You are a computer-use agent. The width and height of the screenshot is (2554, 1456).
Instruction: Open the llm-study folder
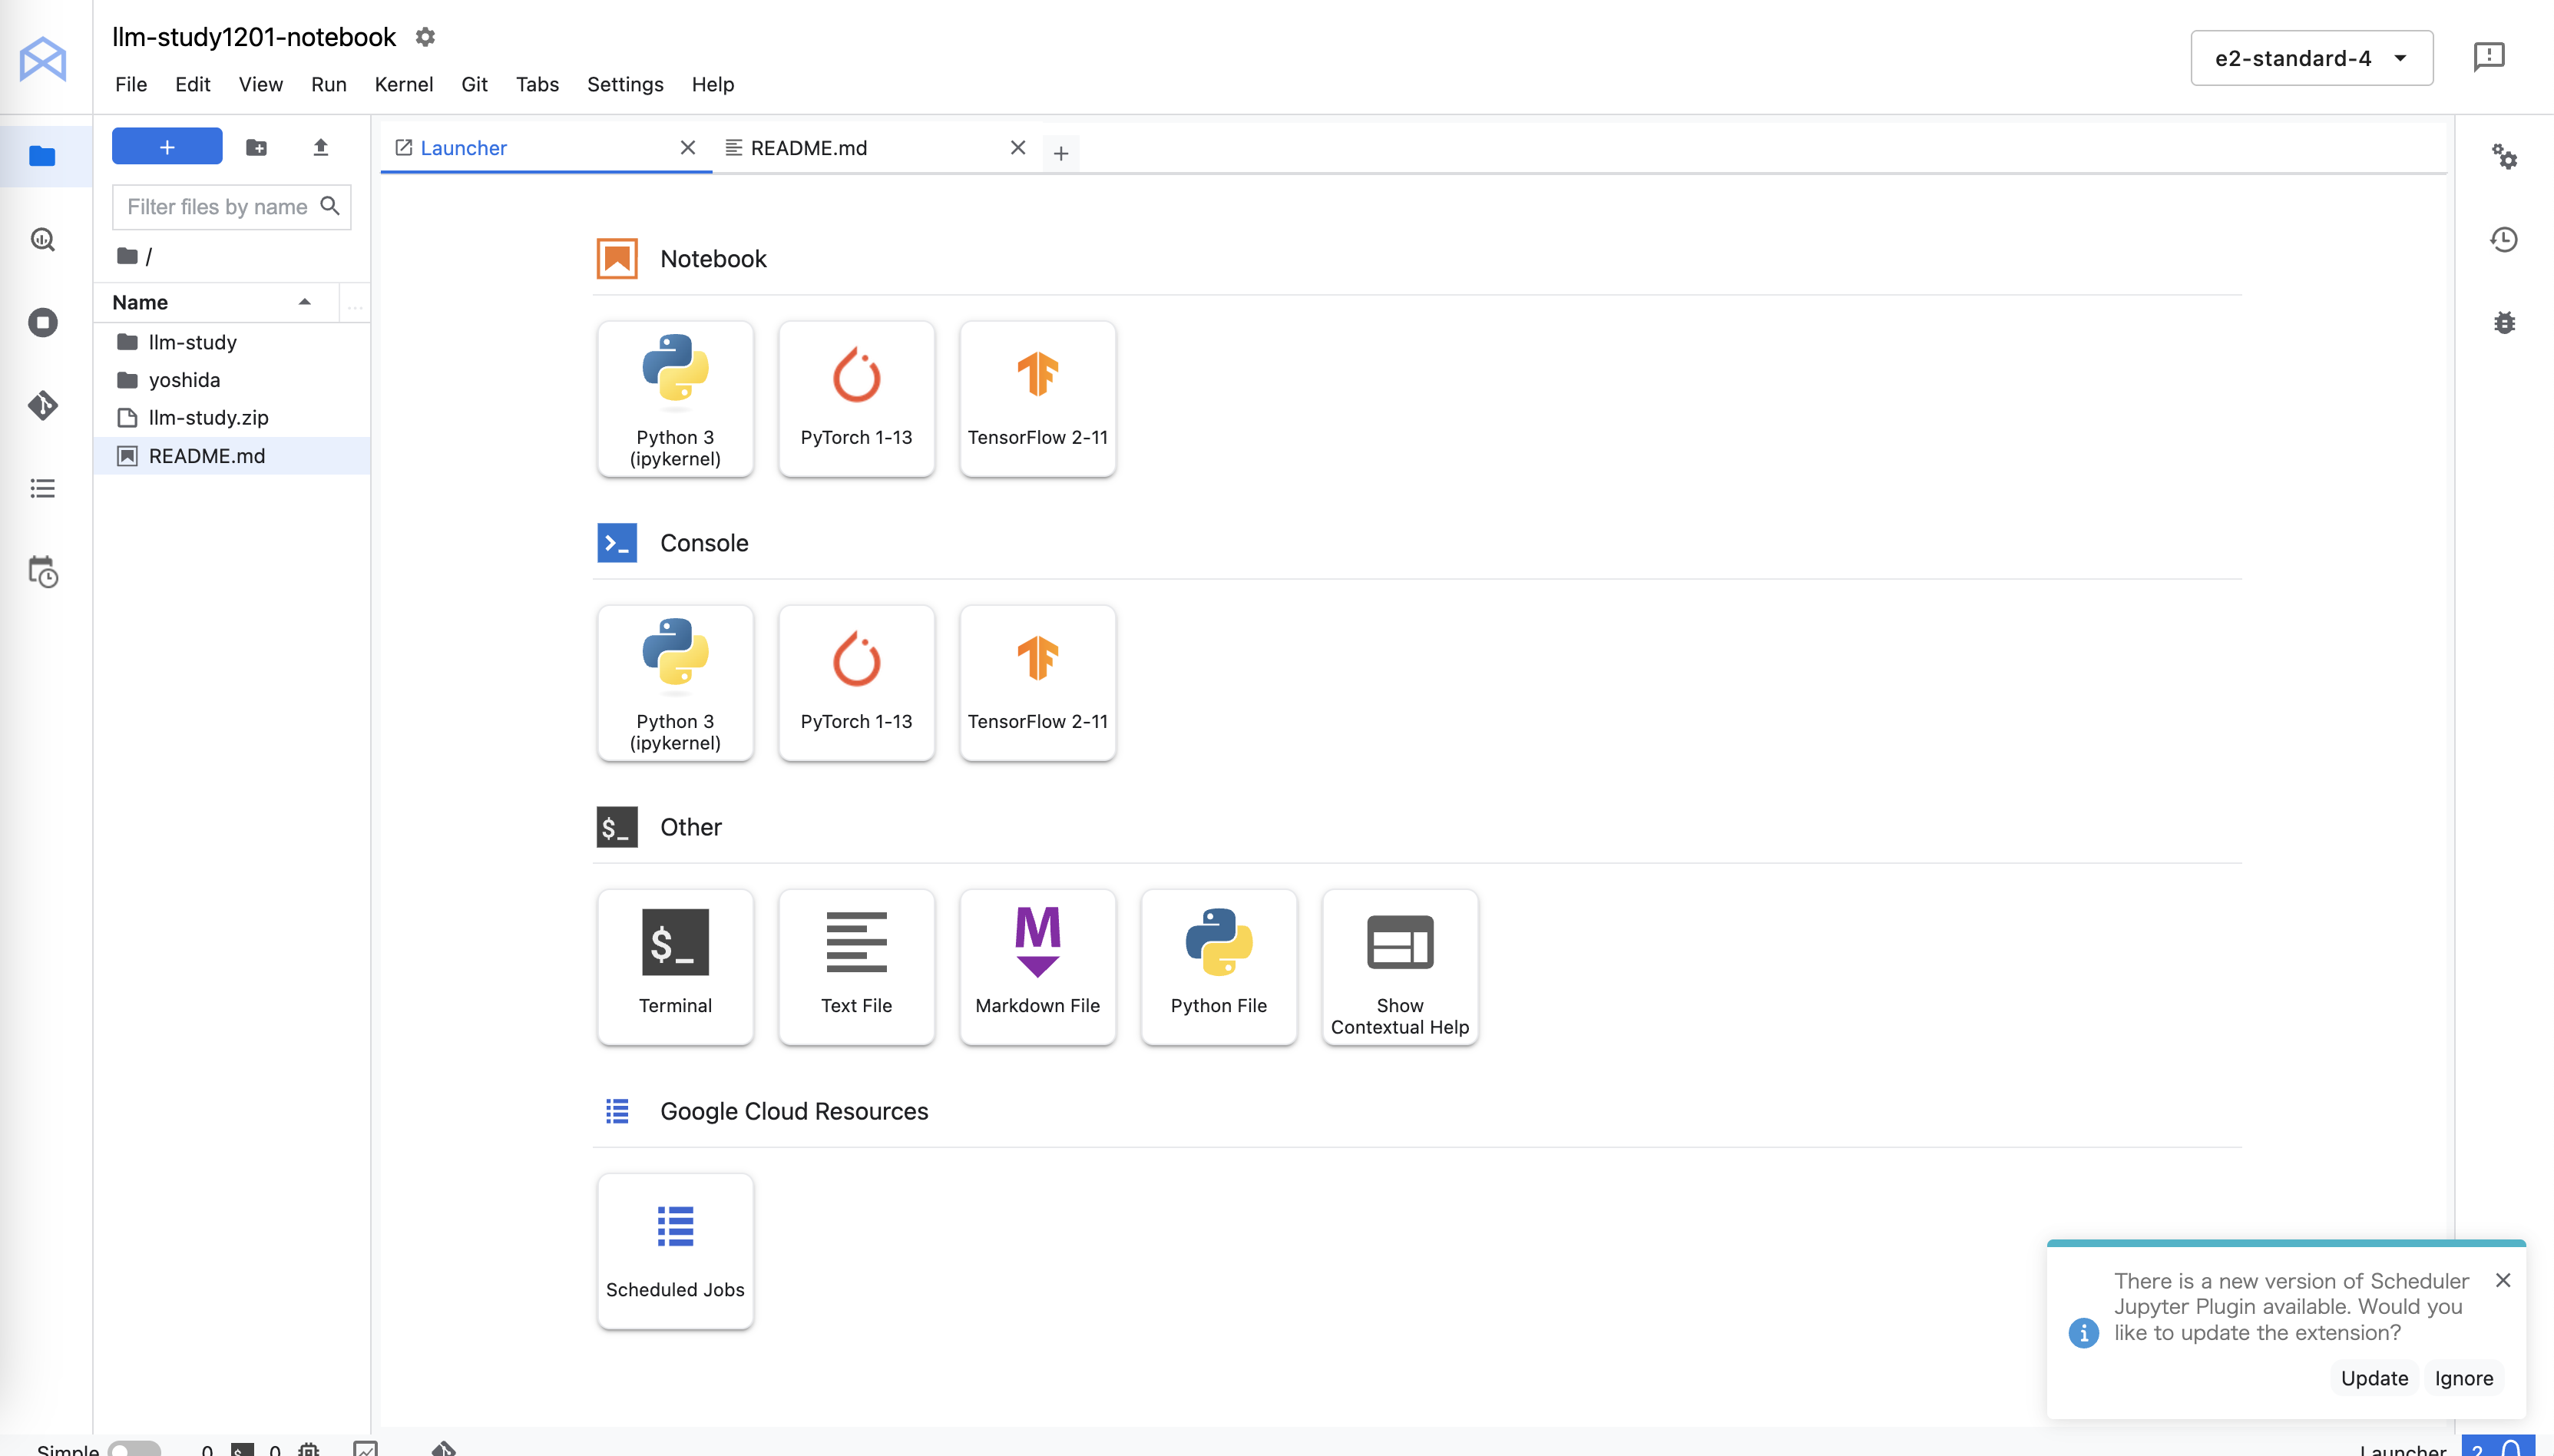[192, 342]
